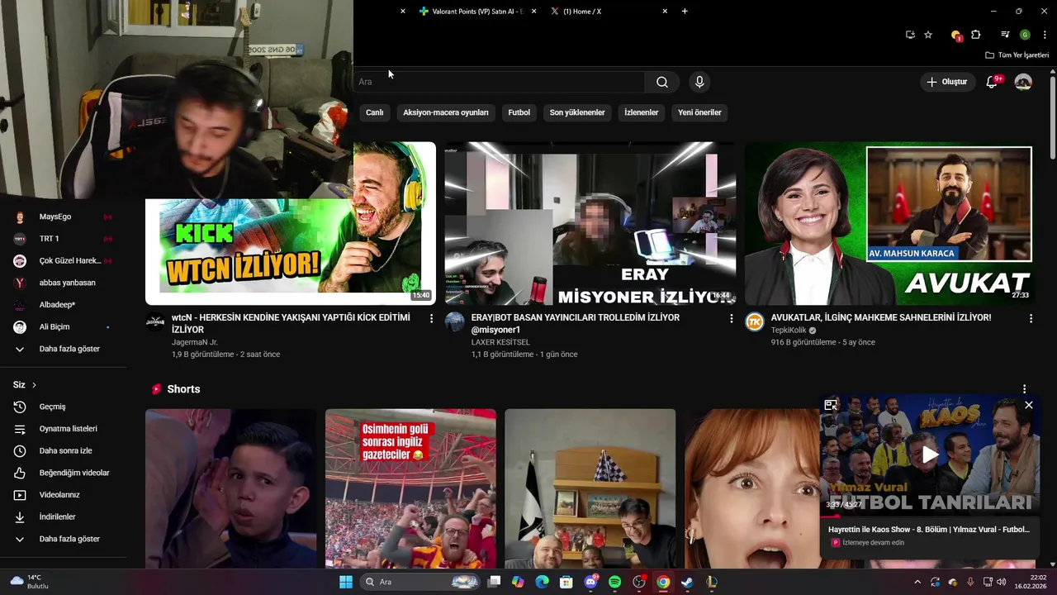Open the Chrome profile G avatar
Viewport: 1057px width, 595px height.
[1025, 35]
